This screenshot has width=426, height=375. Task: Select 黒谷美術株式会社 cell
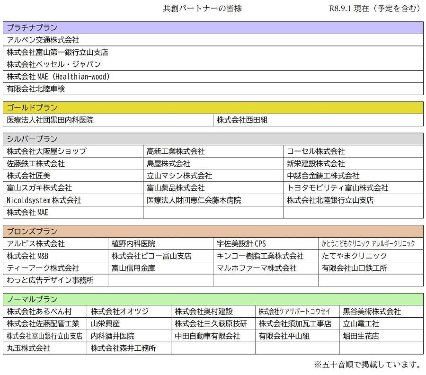(x=381, y=312)
